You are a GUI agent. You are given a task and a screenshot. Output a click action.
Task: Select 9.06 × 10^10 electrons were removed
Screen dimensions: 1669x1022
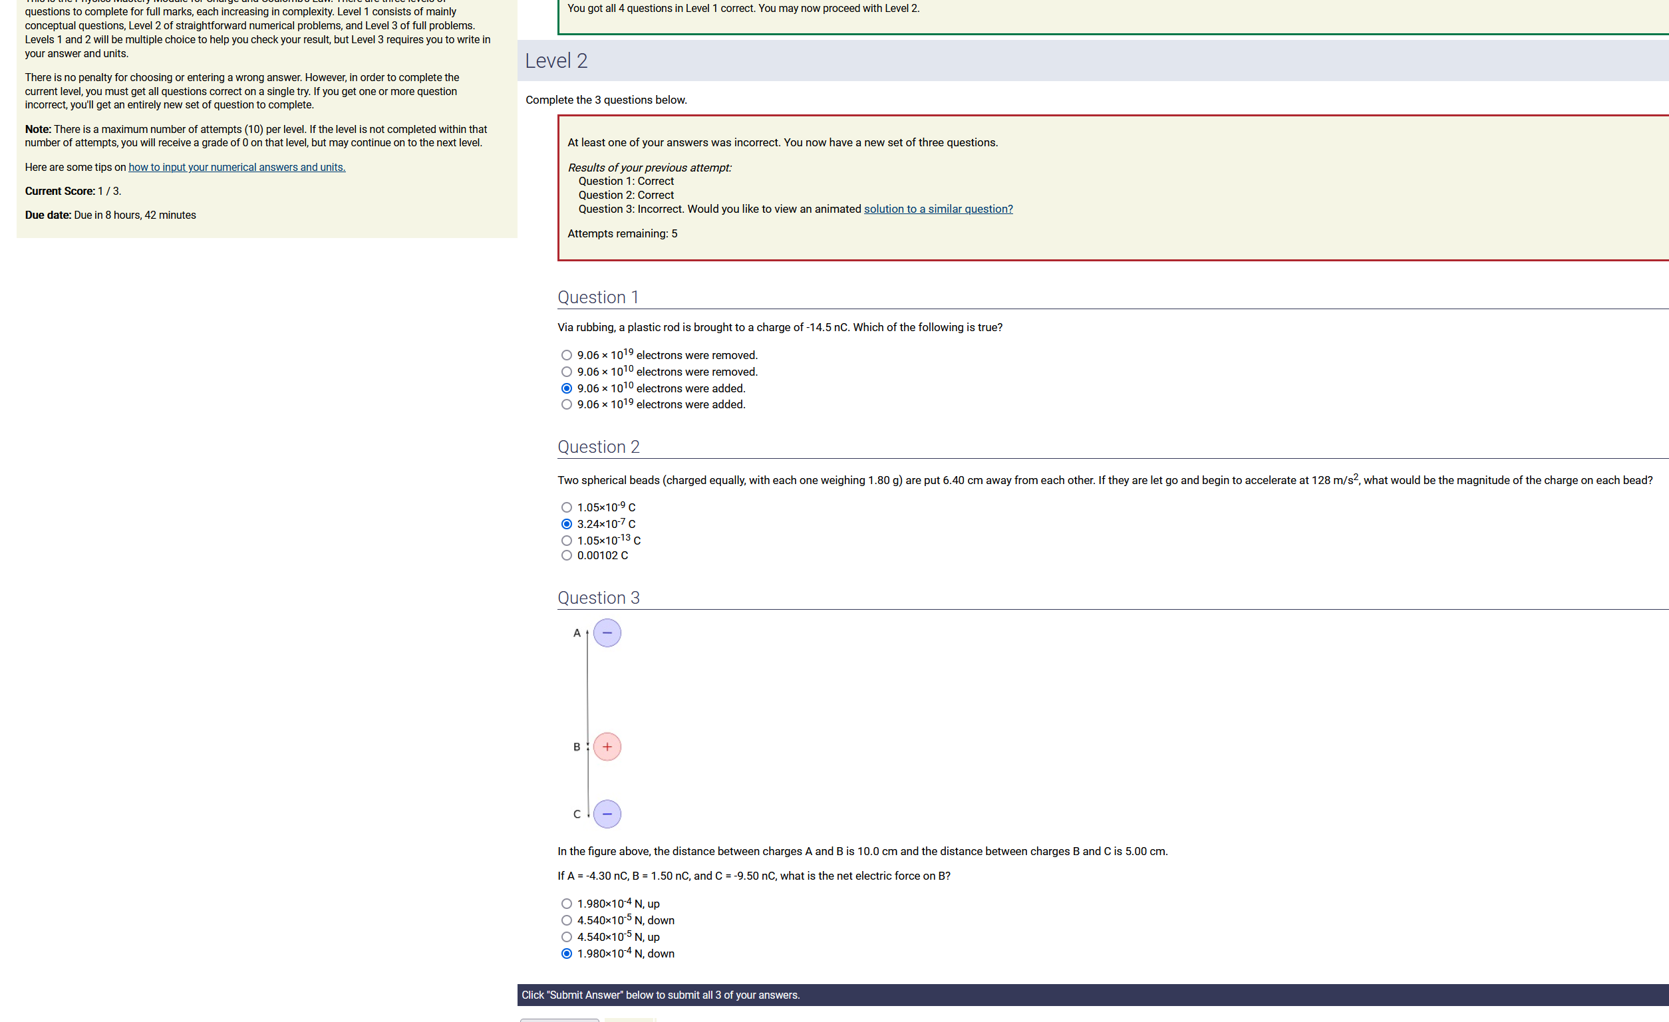click(x=566, y=372)
